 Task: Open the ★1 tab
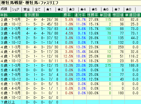pyautogui.click(x=50, y=9)
